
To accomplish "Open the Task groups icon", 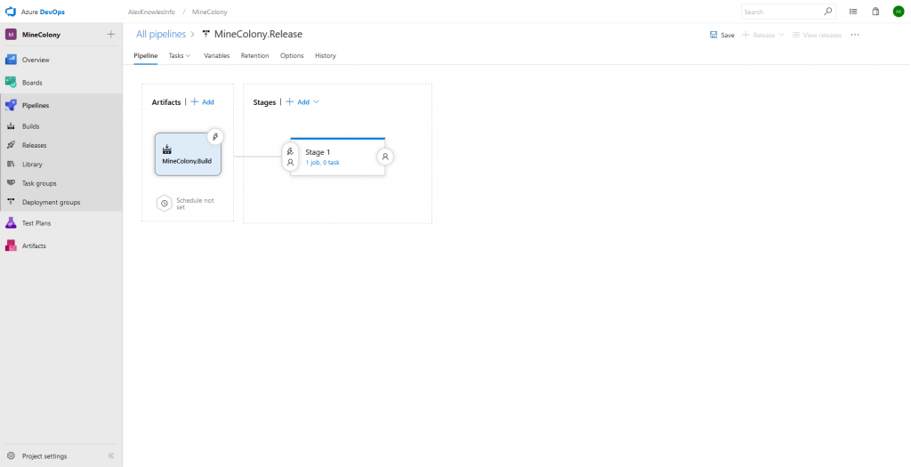I will coord(11,183).
